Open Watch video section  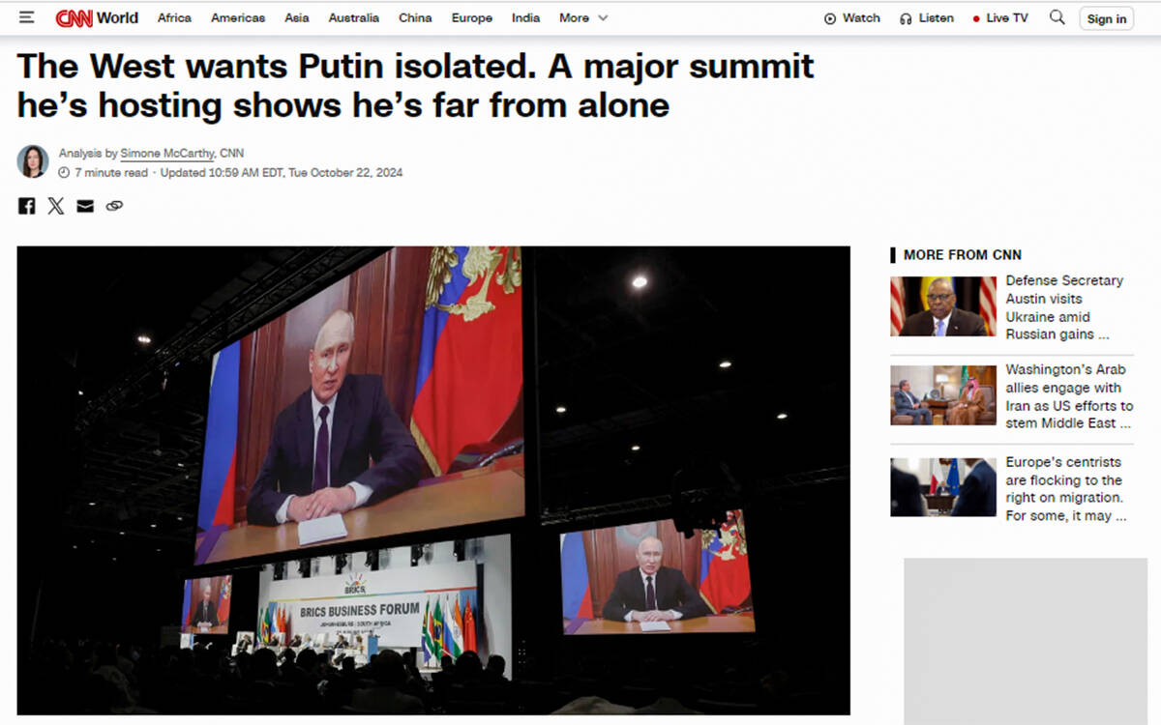click(852, 18)
